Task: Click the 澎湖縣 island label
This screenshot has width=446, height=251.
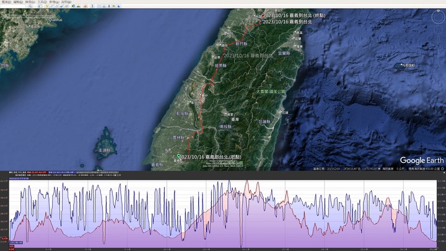Action: [104, 150]
